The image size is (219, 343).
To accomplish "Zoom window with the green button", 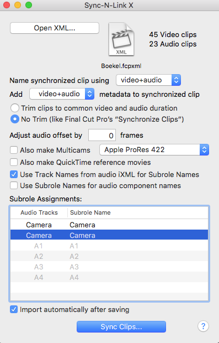I will [29, 5].
